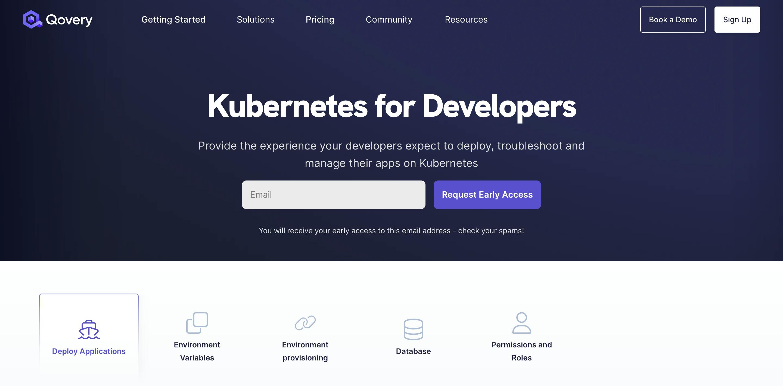
Task: Click the Qovery wordmark text
Action: (x=69, y=20)
